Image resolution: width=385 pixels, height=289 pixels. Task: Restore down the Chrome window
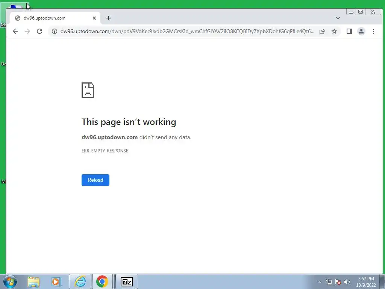361,12
